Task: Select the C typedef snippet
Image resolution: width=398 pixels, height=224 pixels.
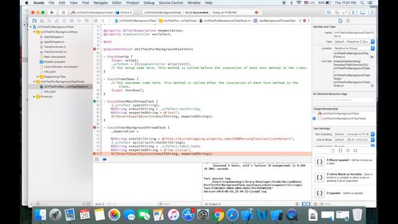Action: point(344,193)
